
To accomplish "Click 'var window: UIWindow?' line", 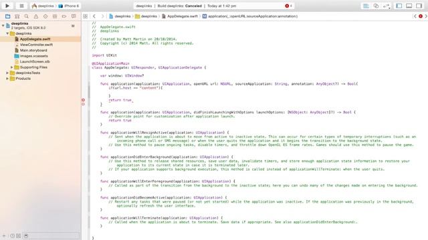I will (x=122, y=75).
